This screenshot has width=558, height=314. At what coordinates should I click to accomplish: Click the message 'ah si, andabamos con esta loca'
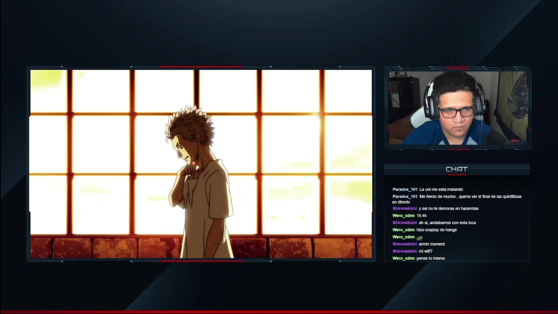(x=447, y=223)
